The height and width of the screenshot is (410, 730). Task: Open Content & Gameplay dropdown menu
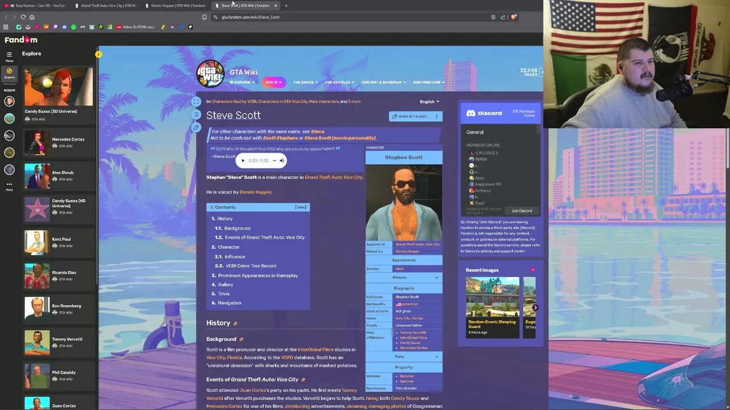point(383,83)
